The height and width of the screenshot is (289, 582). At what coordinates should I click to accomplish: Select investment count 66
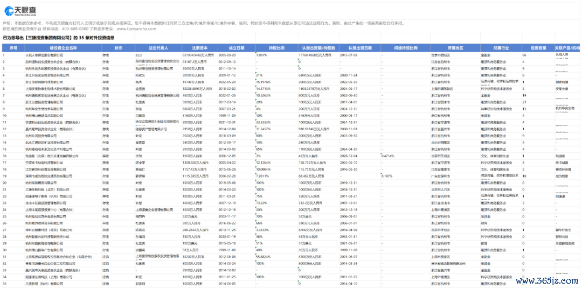[524, 55]
